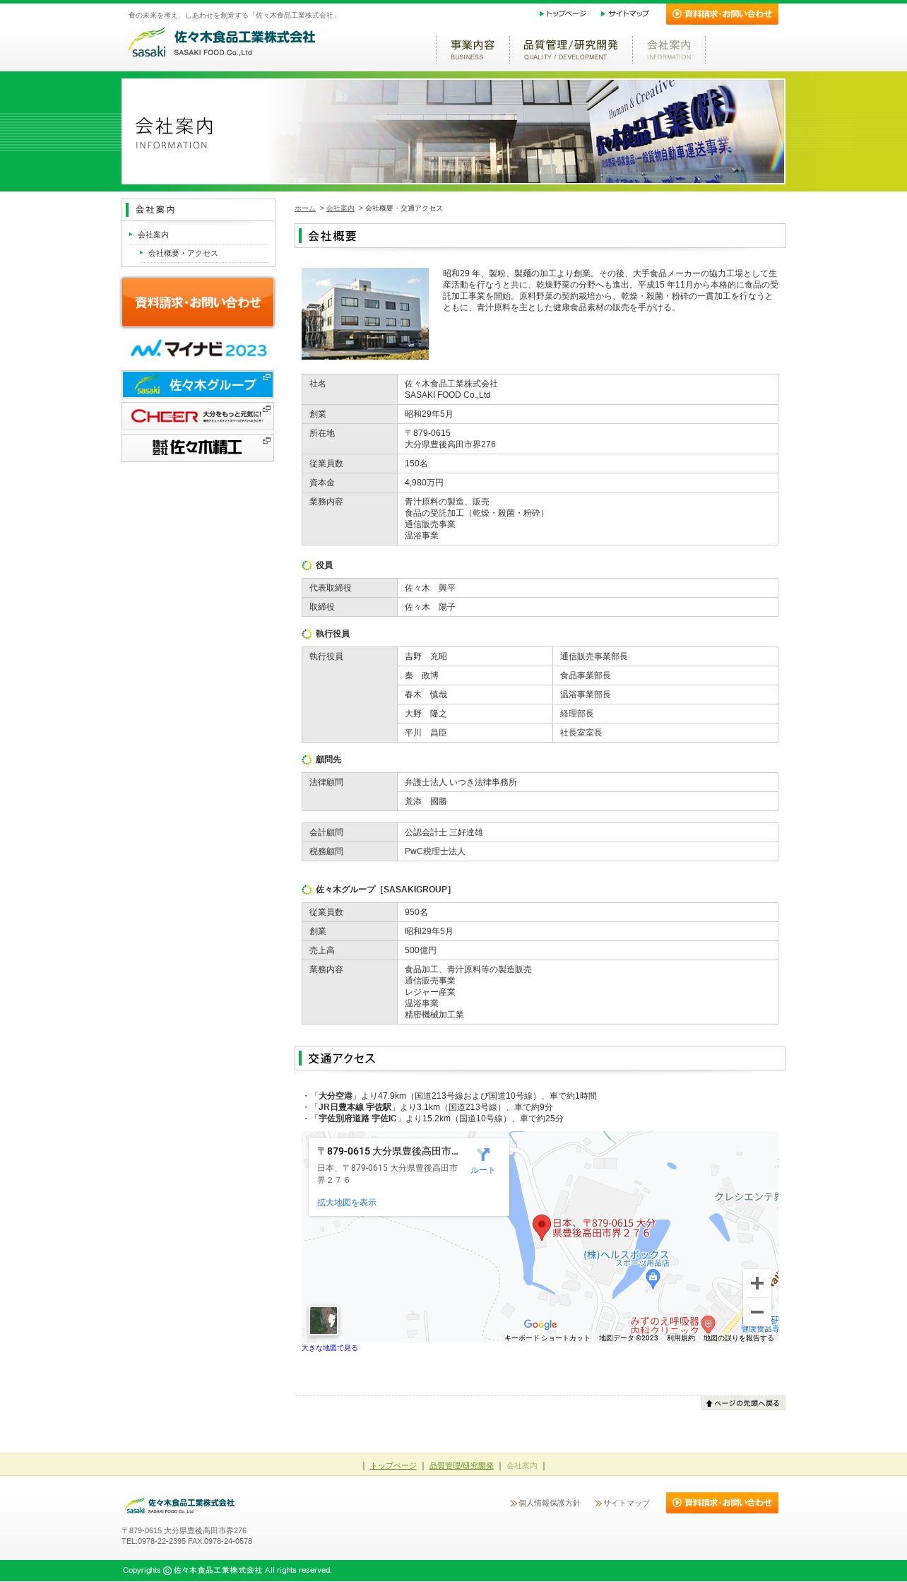The image size is (907, 1582).
Task: Click the red location pin on map
Action: tap(542, 1227)
